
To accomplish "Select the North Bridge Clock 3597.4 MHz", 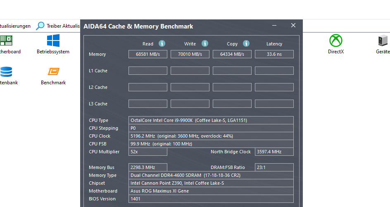I will coord(274,152).
